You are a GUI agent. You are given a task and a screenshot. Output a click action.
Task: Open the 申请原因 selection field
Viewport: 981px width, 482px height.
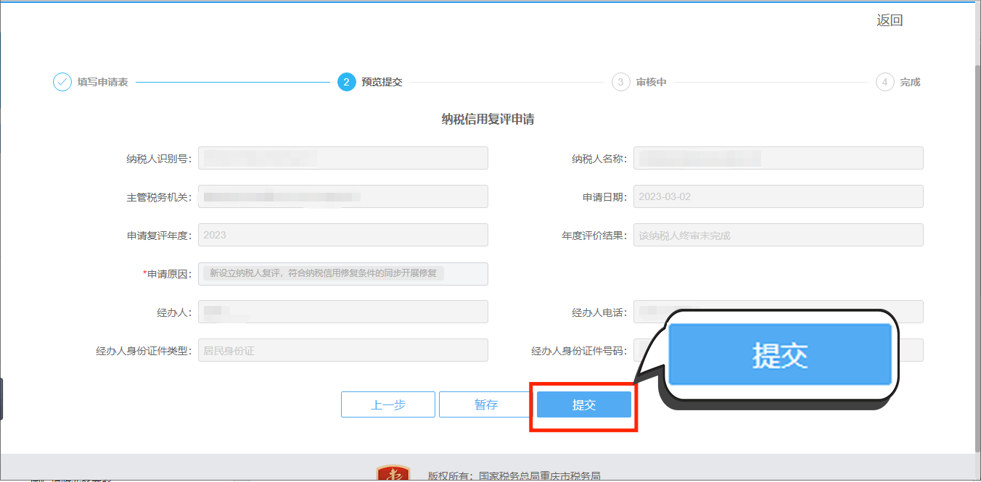343,273
